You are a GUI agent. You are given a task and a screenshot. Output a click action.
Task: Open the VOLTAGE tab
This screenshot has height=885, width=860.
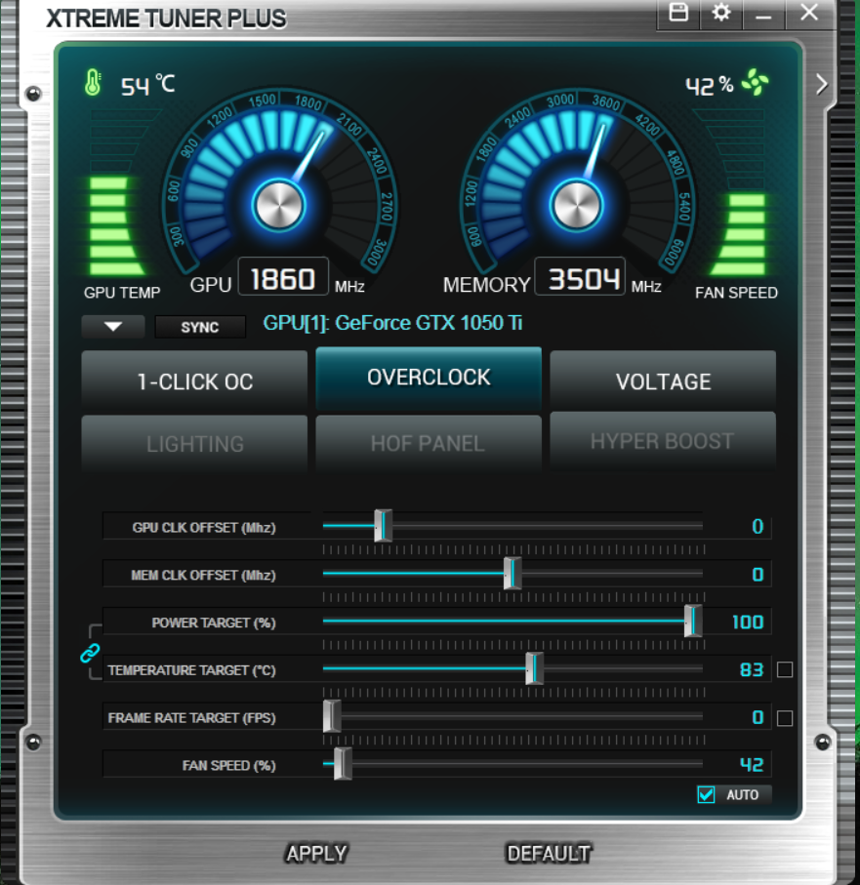663,382
